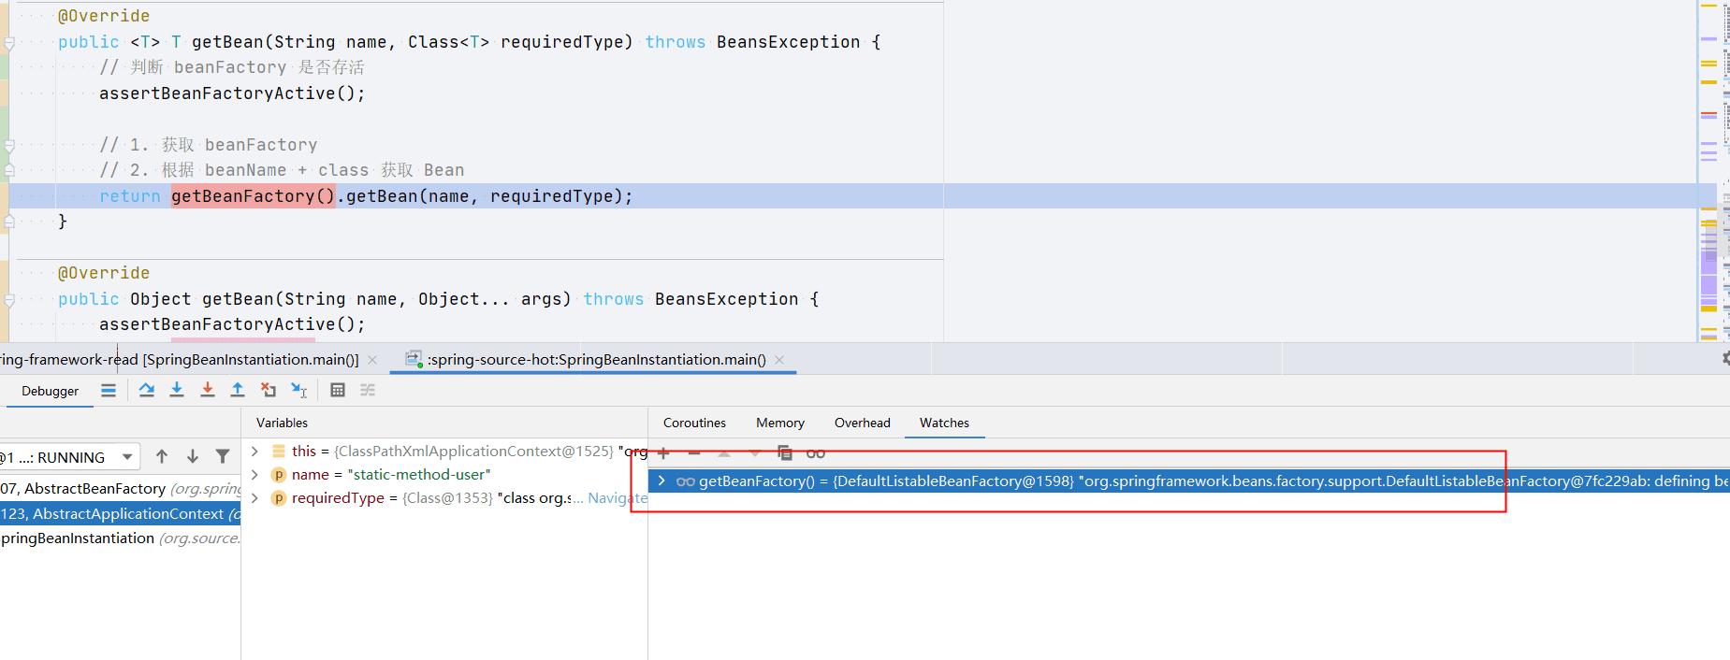Image resolution: width=1730 pixels, height=660 pixels.
Task: Click the Drop Frame icon
Action: tap(269, 390)
